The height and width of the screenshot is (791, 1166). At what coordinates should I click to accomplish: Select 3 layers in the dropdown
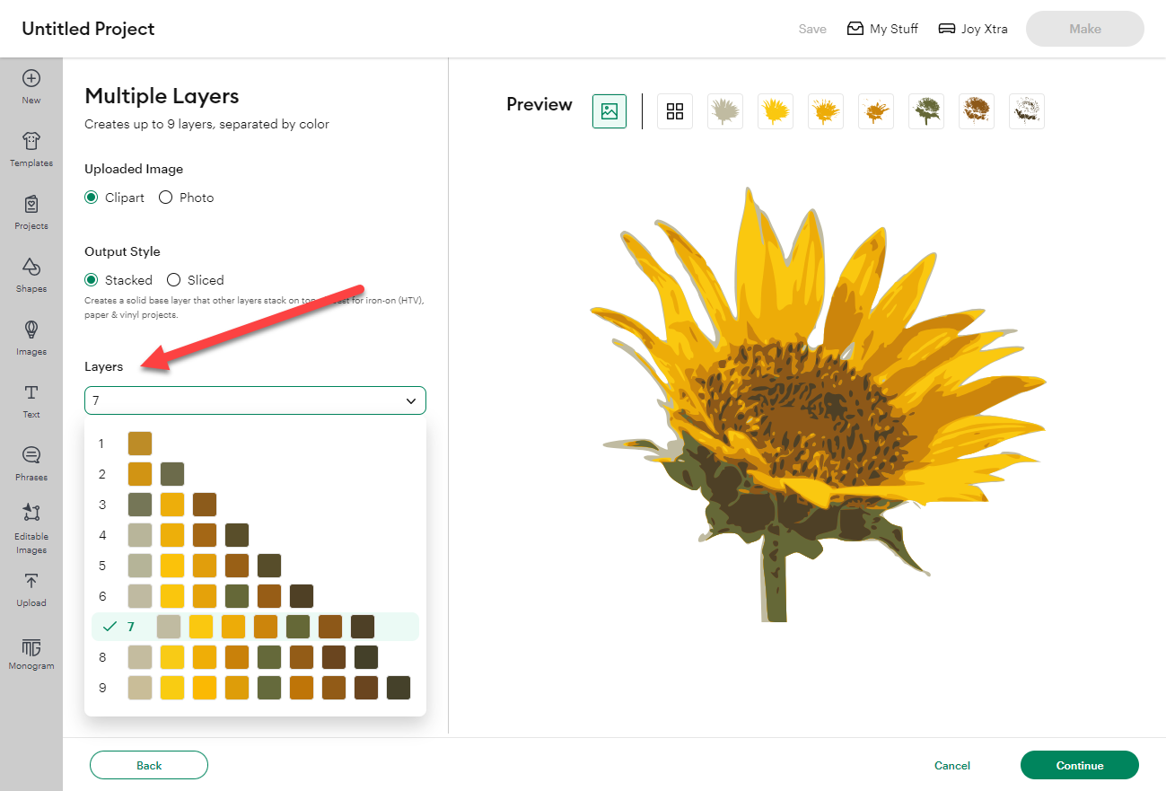254,504
